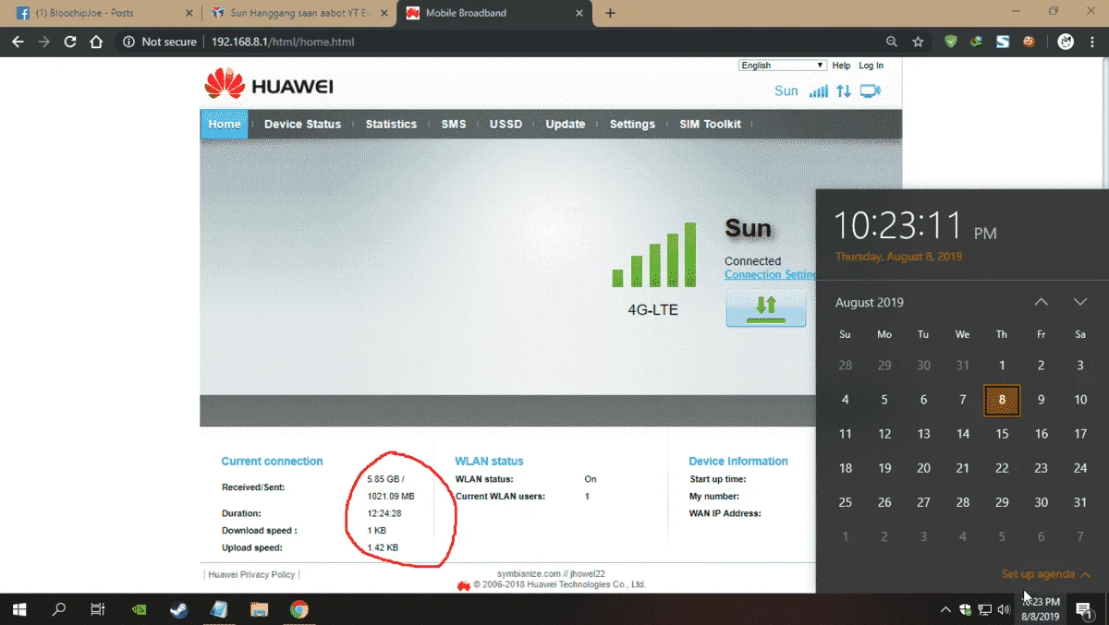The height and width of the screenshot is (625, 1109).
Task: Click the cookie extension icon
Action: (x=1028, y=42)
